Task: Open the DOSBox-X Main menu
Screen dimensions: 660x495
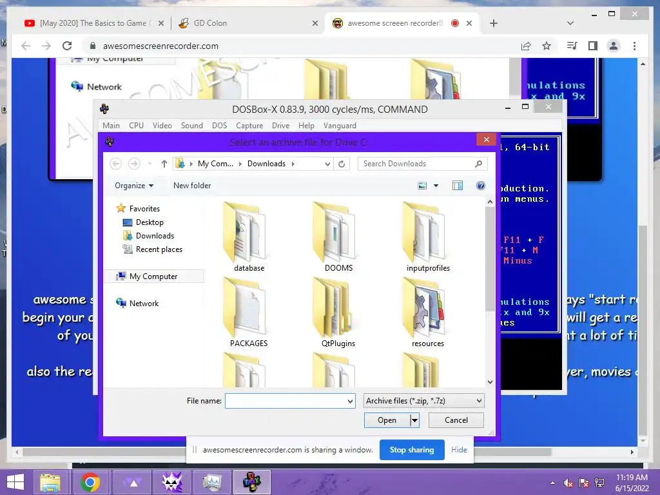Action: coord(111,126)
